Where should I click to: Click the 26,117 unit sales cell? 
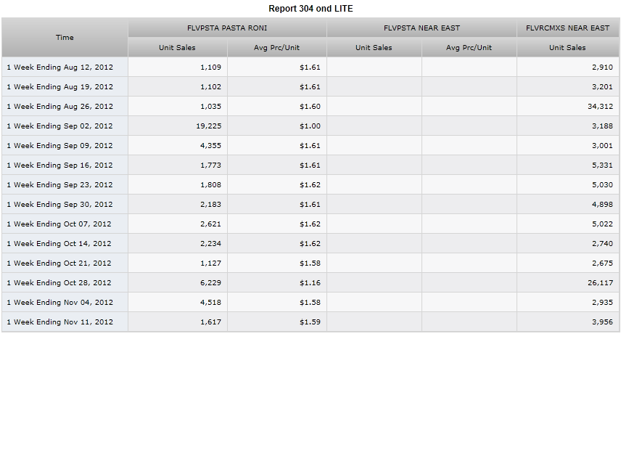pyautogui.click(x=568, y=283)
